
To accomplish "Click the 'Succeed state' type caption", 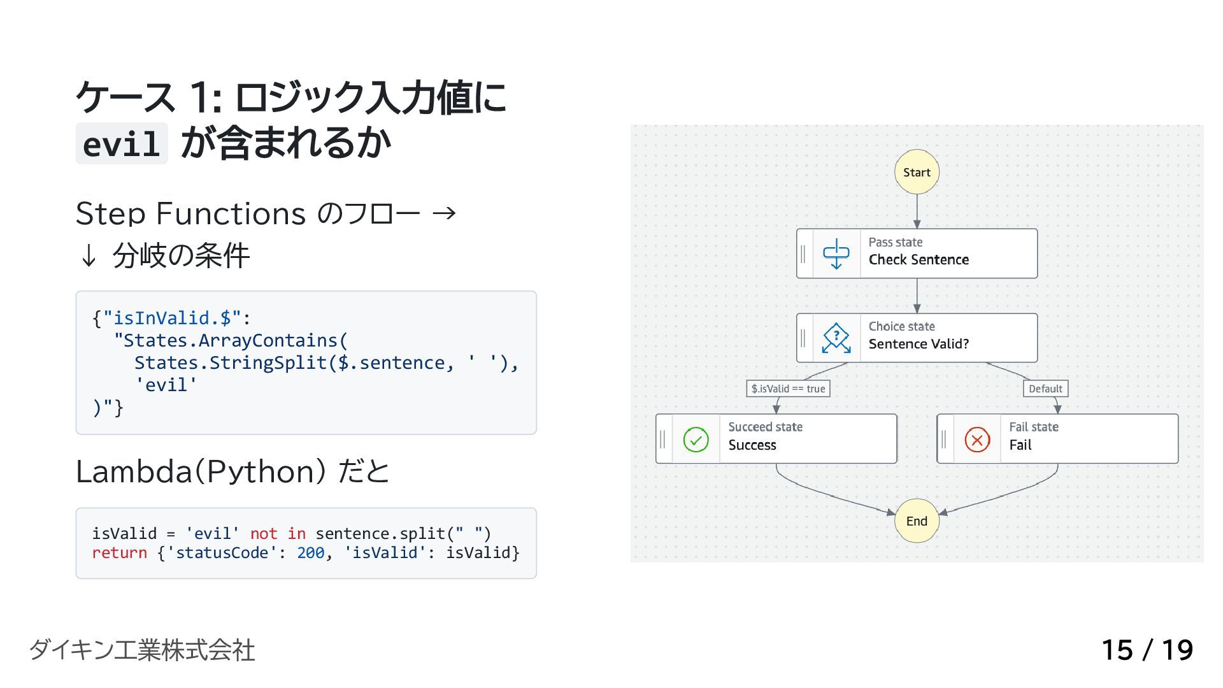I will click(x=765, y=427).
